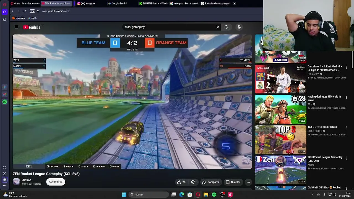Open the Opera sidebar gift box icon
Screen dimensions: 354x199
point(4,180)
